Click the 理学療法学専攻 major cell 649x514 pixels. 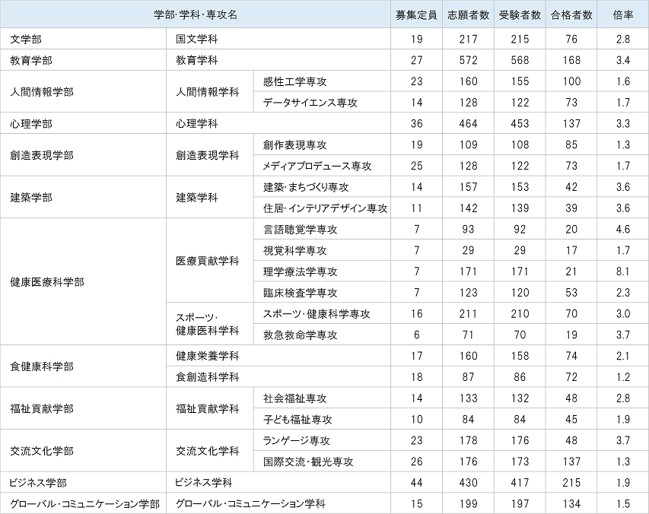click(300, 271)
